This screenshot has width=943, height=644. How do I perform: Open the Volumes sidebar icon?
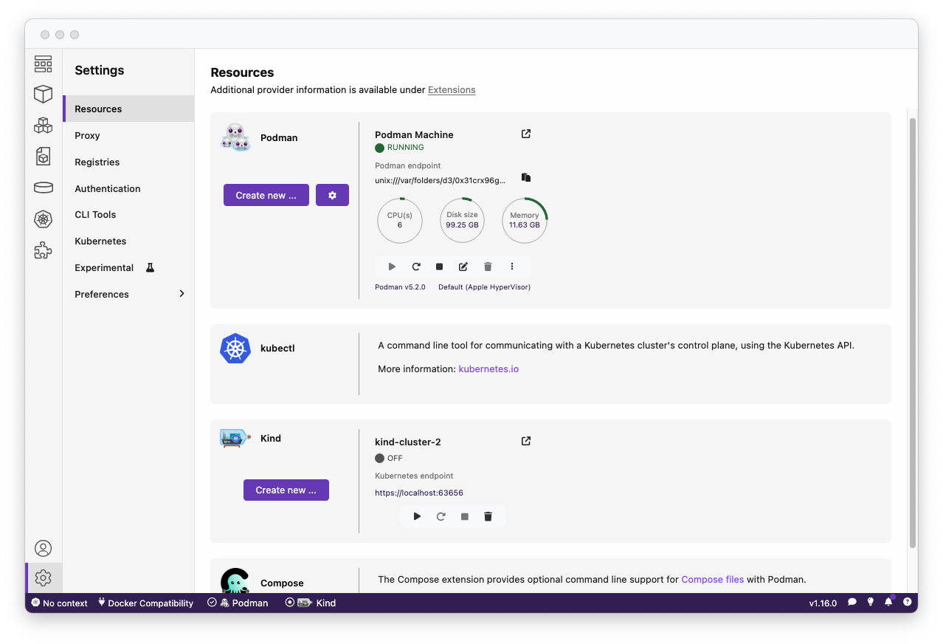(44, 188)
